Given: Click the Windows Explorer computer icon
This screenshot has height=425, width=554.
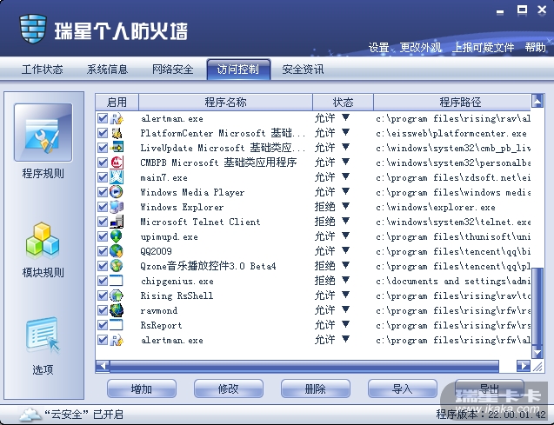Looking at the screenshot, I should click(117, 207).
